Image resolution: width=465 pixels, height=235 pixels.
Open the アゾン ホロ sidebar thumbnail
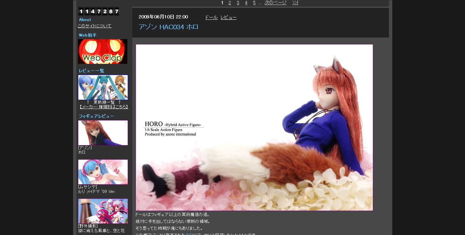click(x=103, y=133)
